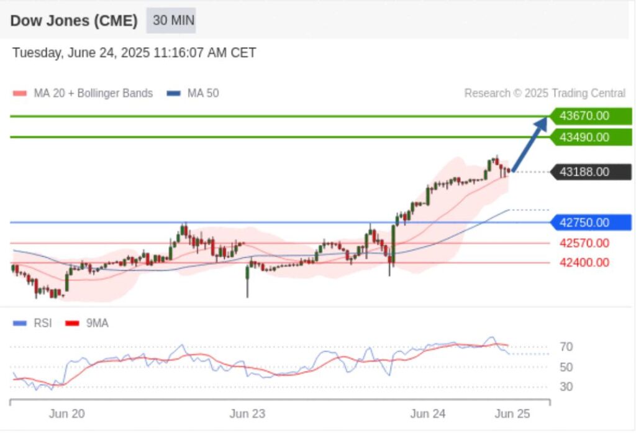Toggle the MA 50 legend label
The width and height of the screenshot is (636, 433).
pyautogui.click(x=203, y=94)
